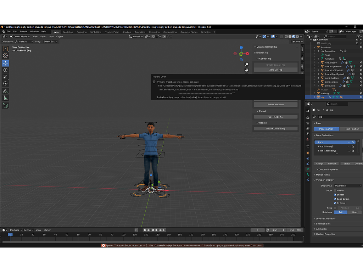Select the Select Box tool

[x=5, y=49]
